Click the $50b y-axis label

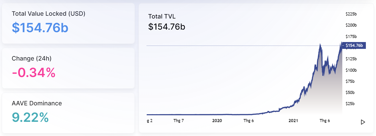tap(350, 92)
